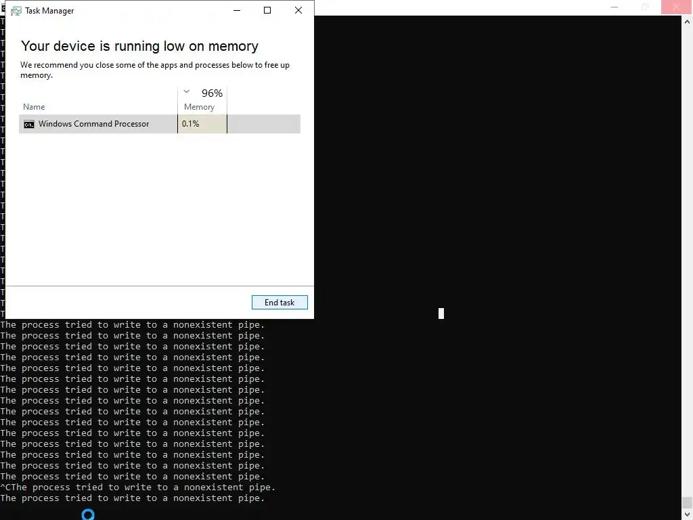The width and height of the screenshot is (693, 520).
Task: Click the 96% total memory indicator
Action: [212, 93]
